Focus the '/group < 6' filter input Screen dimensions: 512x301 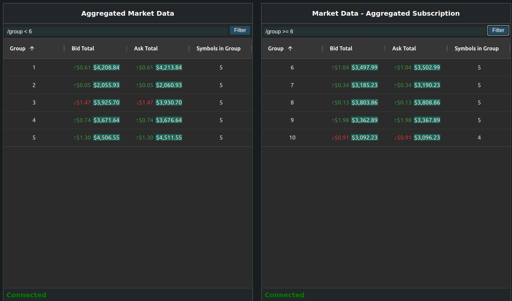point(117,31)
